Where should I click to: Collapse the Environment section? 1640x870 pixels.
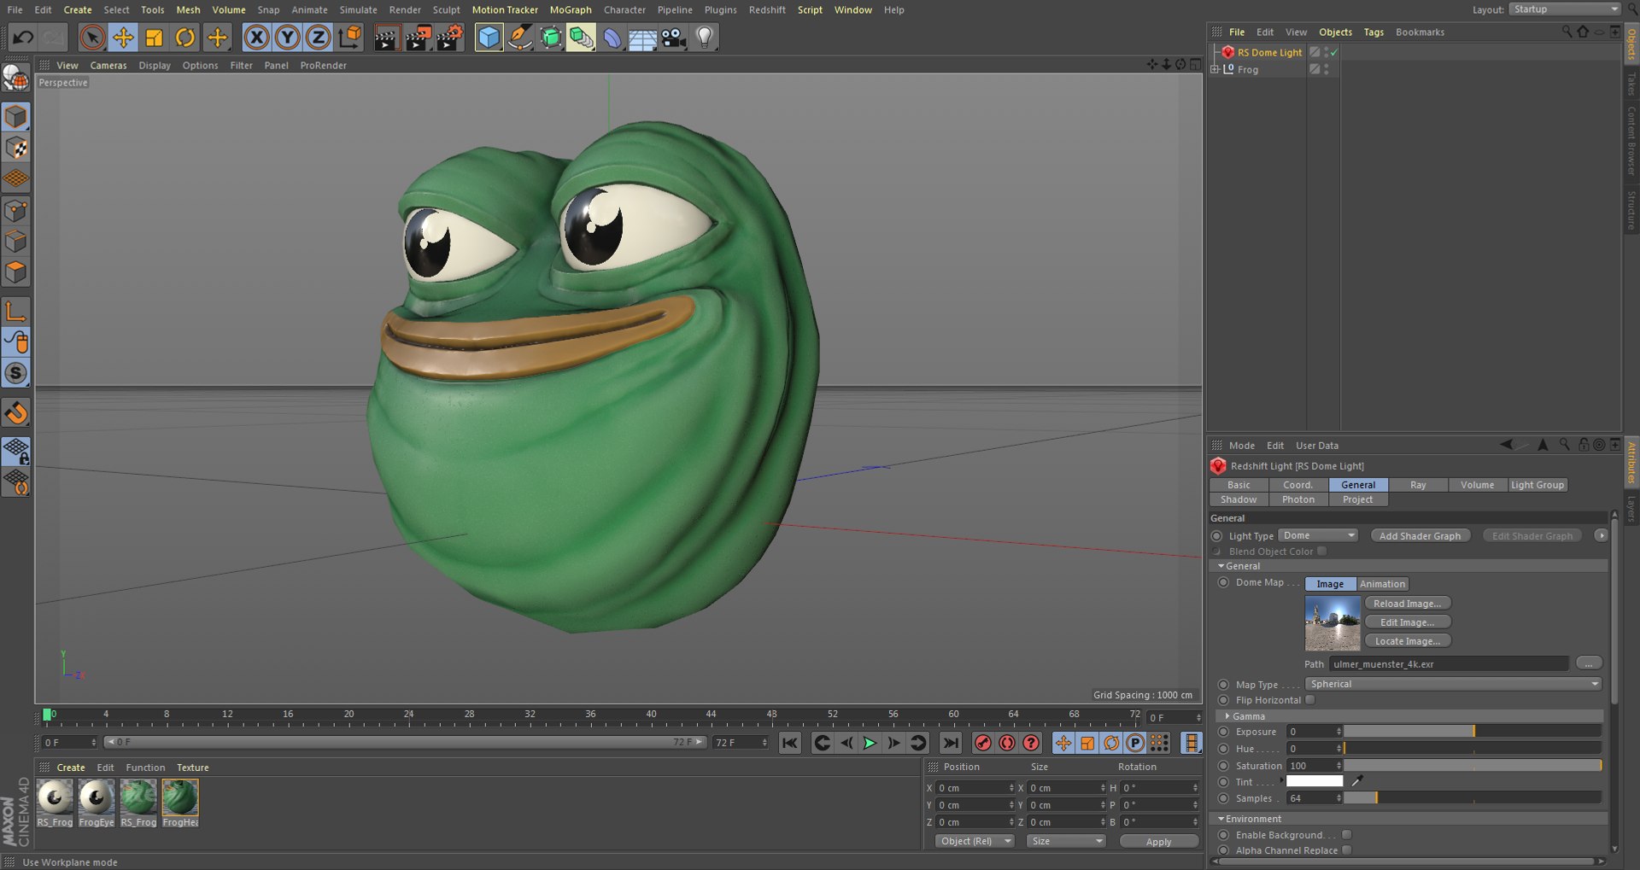click(1221, 819)
